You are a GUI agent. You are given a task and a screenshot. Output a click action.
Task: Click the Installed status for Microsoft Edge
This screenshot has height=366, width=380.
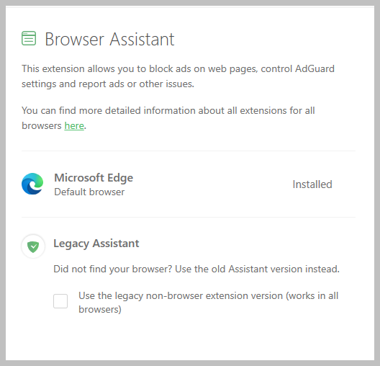click(x=312, y=184)
